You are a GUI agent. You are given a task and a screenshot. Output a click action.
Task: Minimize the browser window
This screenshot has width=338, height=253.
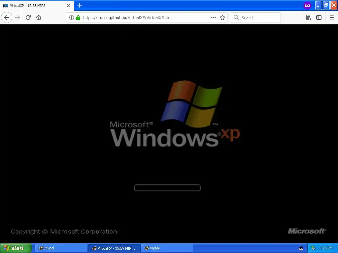(319, 5)
